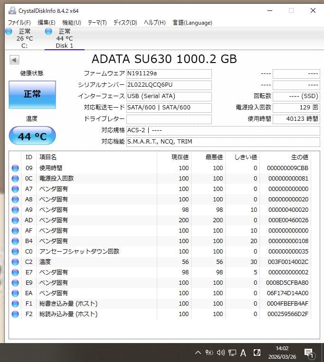Click raw value 003F0014002C
This screenshot has height=362, width=324.
[288, 262]
